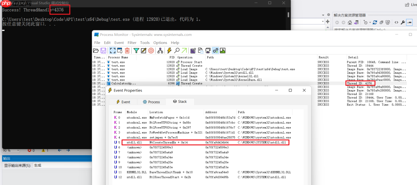417x185 pixels.
Task: Toggle the Capture events icon in Process Monitor
Action: (113, 50)
